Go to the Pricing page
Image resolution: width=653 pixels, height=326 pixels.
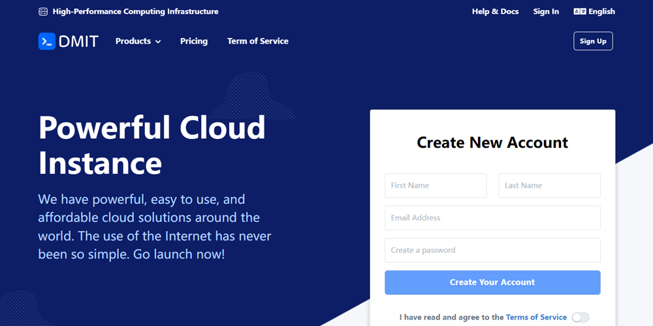click(194, 41)
